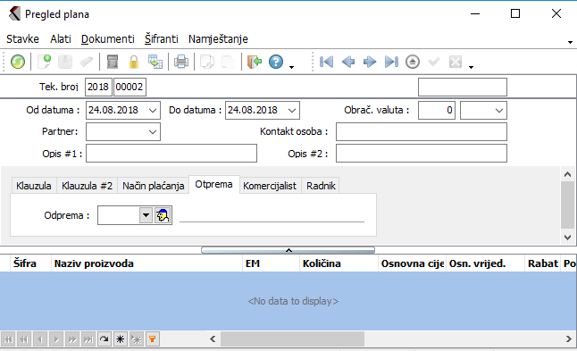
Task: Sort by Šifra column header
Action: (30, 263)
